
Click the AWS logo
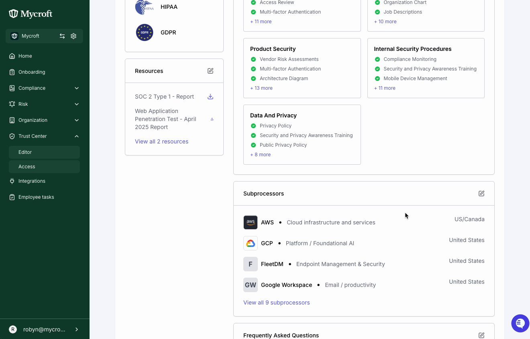click(251, 222)
